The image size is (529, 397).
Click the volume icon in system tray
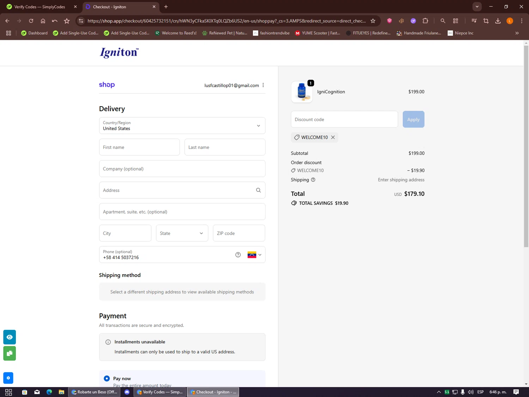[470, 392]
